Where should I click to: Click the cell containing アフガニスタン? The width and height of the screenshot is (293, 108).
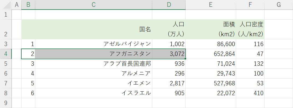(x=94, y=54)
